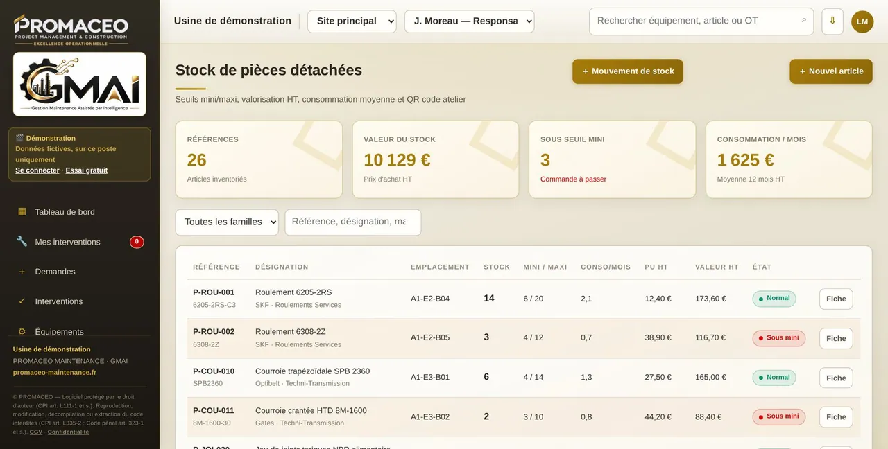Click the RÉFÉRENCE column header
Viewport: 888px width, 449px height.
coord(216,267)
